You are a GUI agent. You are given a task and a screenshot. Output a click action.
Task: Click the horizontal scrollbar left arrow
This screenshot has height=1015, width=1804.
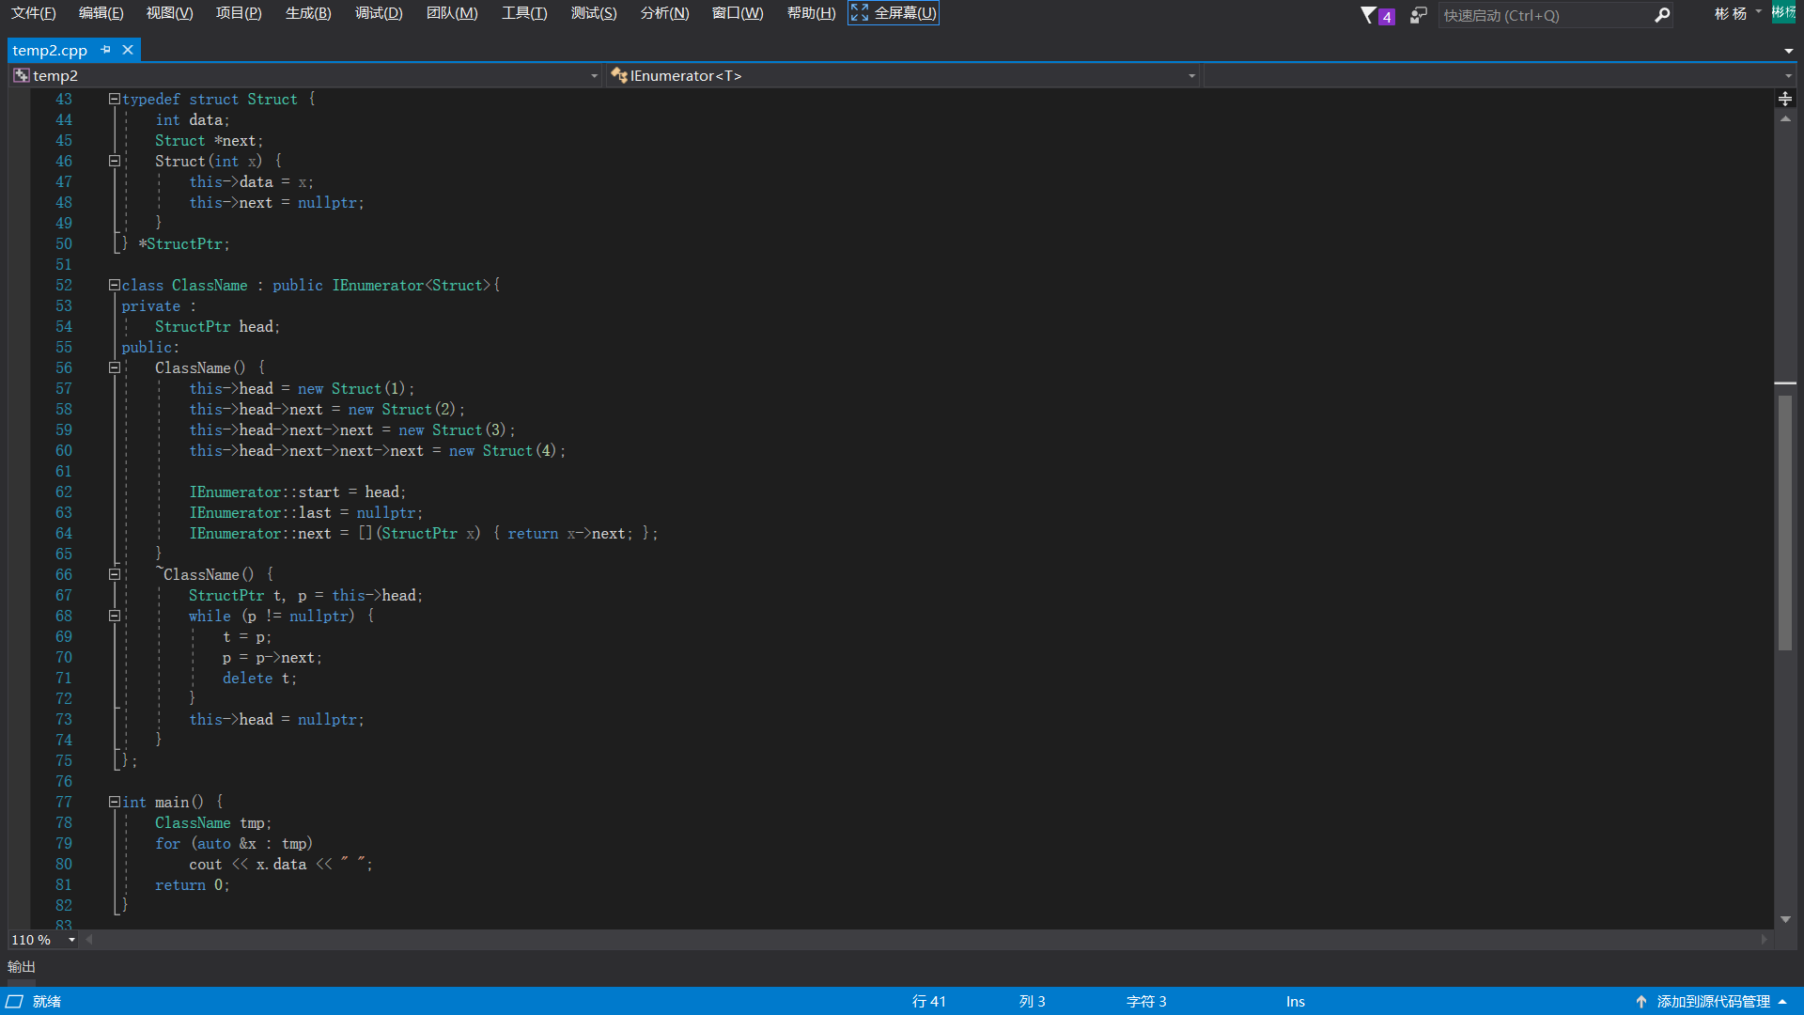click(x=89, y=939)
